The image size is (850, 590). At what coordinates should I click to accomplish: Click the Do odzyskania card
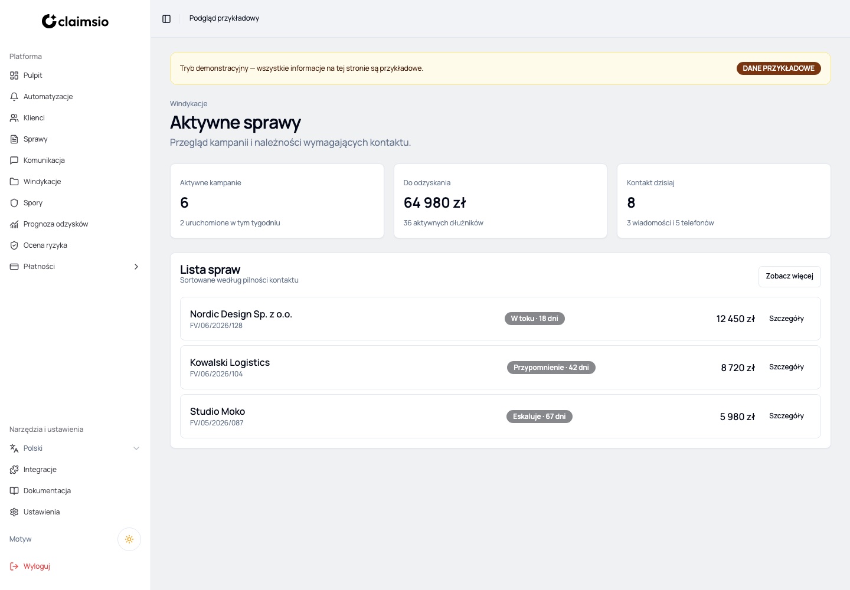point(501,201)
